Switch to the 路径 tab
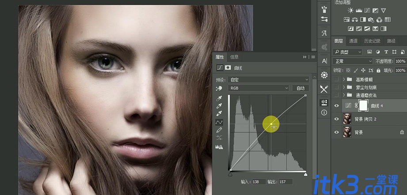The image size is (407, 195). 391,41
